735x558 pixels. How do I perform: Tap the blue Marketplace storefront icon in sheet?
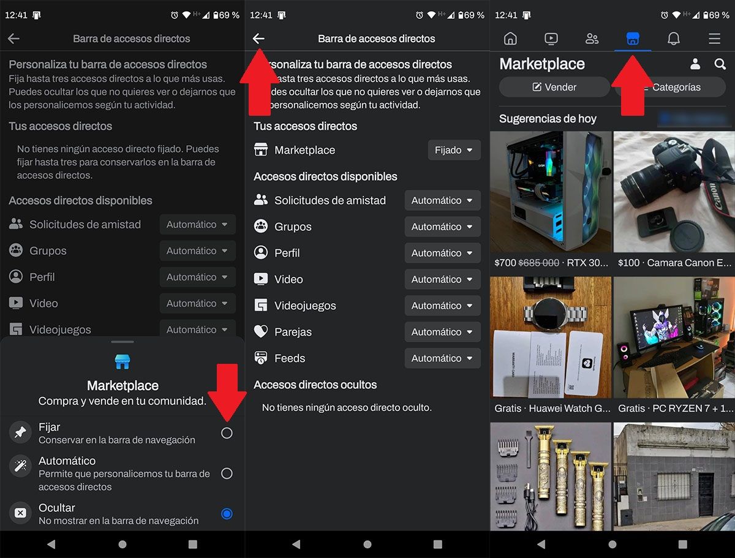click(123, 362)
